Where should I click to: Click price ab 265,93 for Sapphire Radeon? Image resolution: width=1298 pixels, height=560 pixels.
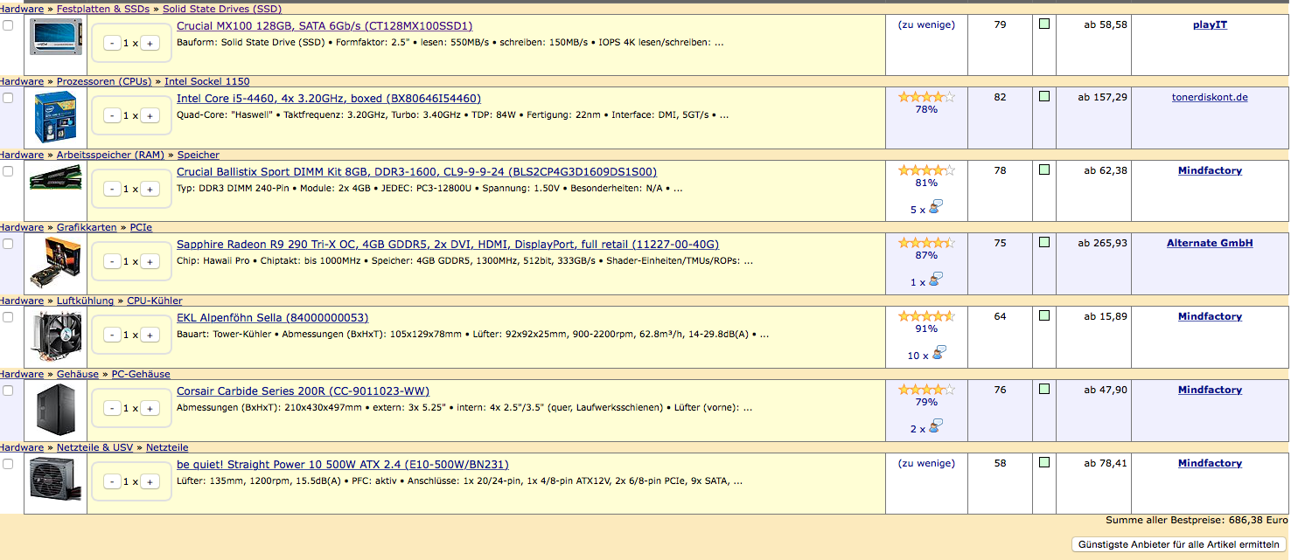[x=1102, y=243]
